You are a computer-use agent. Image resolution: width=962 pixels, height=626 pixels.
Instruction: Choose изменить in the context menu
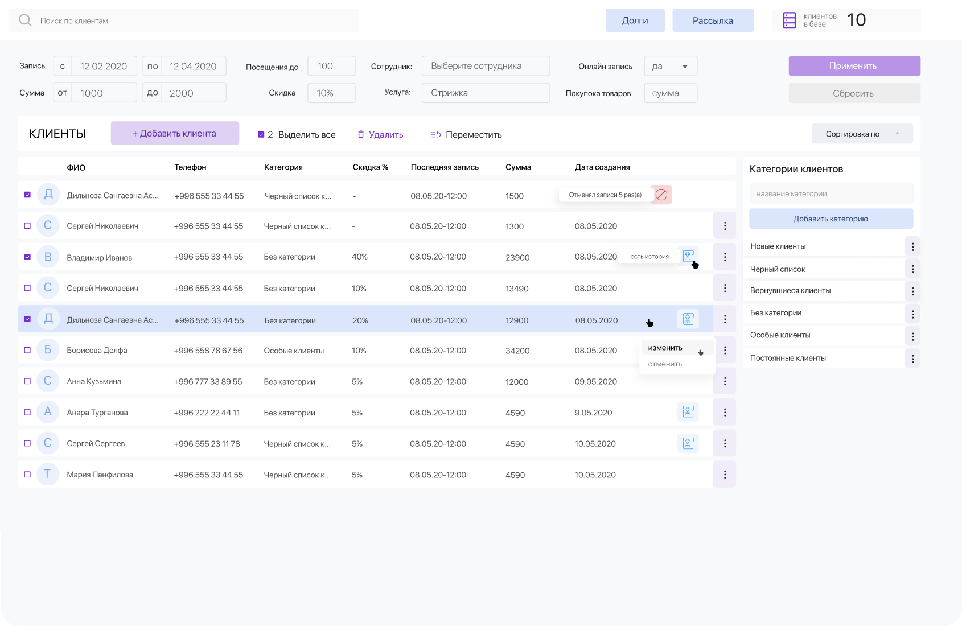(x=665, y=348)
